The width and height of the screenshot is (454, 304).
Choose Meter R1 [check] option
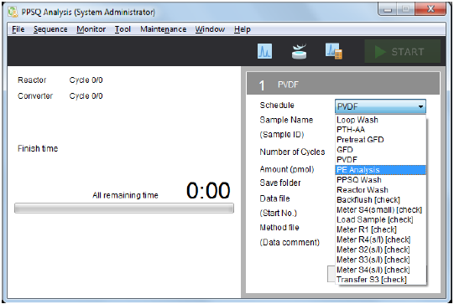click(380, 229)
